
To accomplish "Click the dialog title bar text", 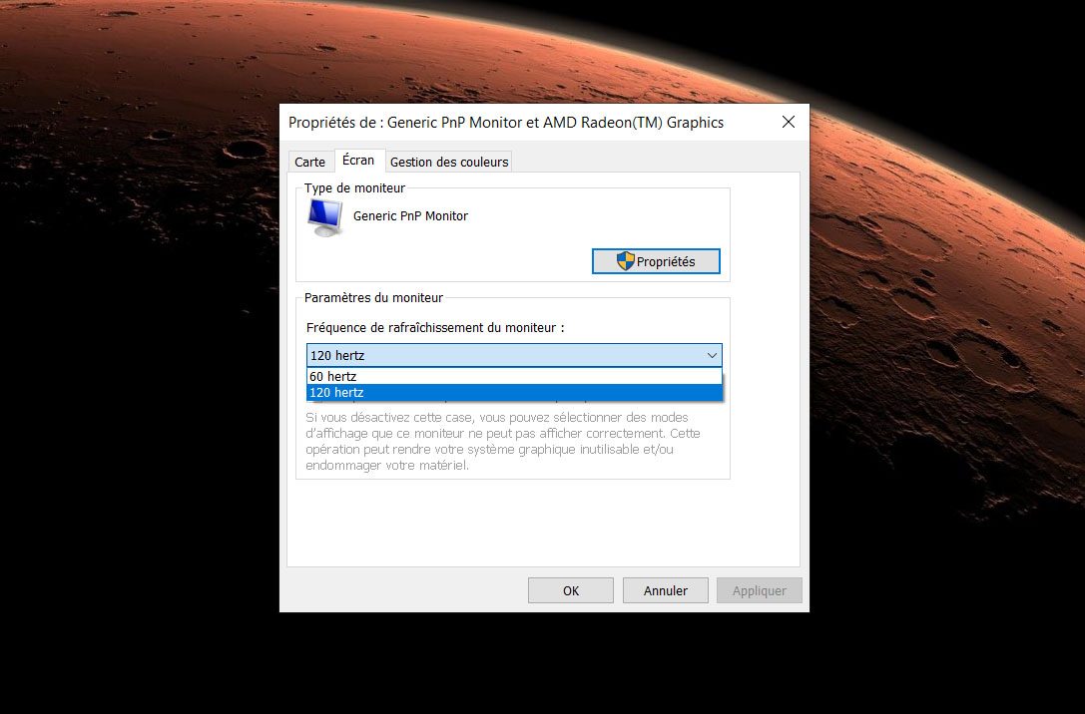I will coord(505,123).
